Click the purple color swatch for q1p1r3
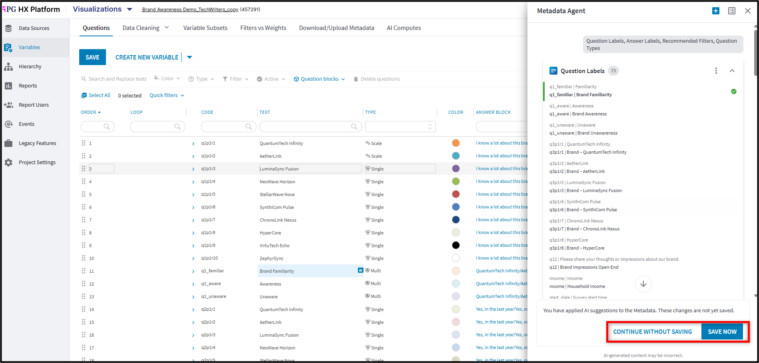This screenshot has height=363, width=759. coord(456,169)
